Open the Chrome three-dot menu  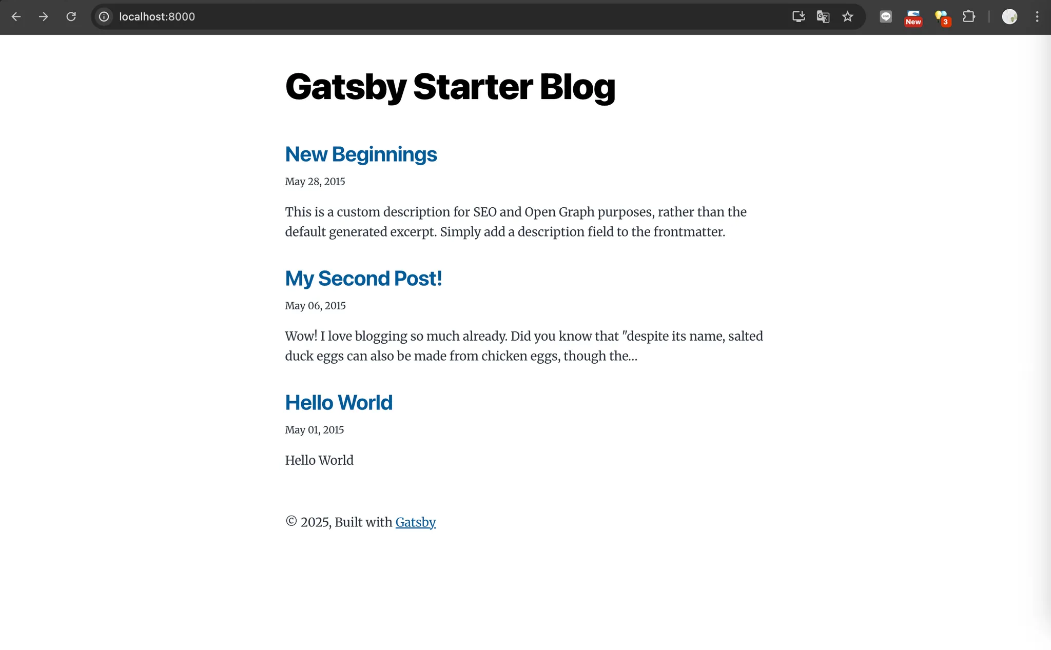pos(1037,17)
